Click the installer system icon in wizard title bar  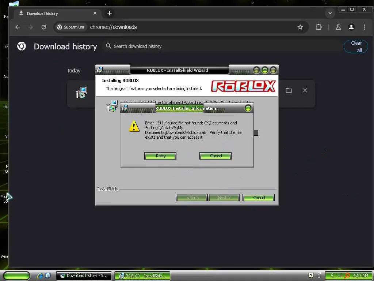[99, 70]
